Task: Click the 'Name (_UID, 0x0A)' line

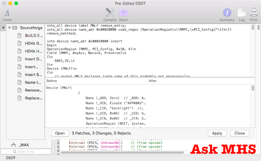Action: pos(116,114)
